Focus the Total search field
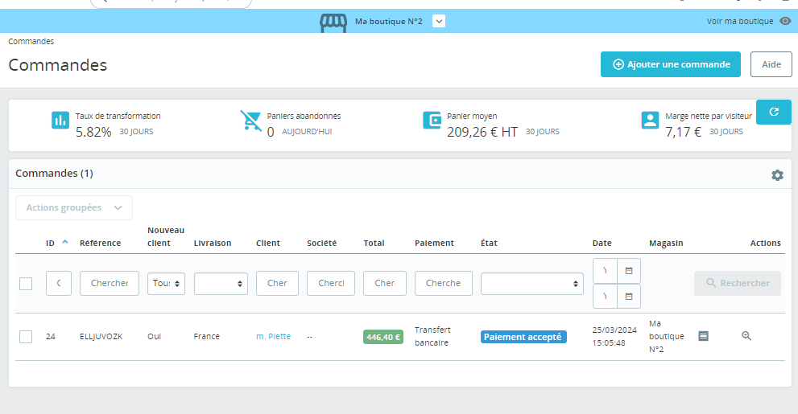The width and height of the screenshot is (798, 414). click(x=385, y=284)
